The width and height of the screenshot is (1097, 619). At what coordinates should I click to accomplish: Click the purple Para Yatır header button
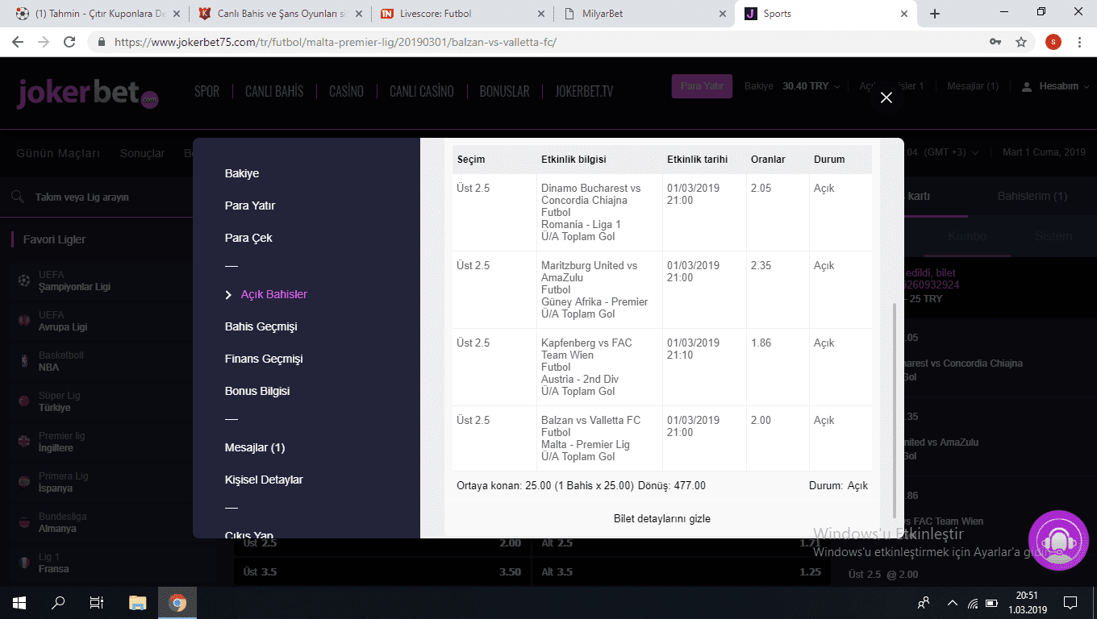tap(702, 86)
